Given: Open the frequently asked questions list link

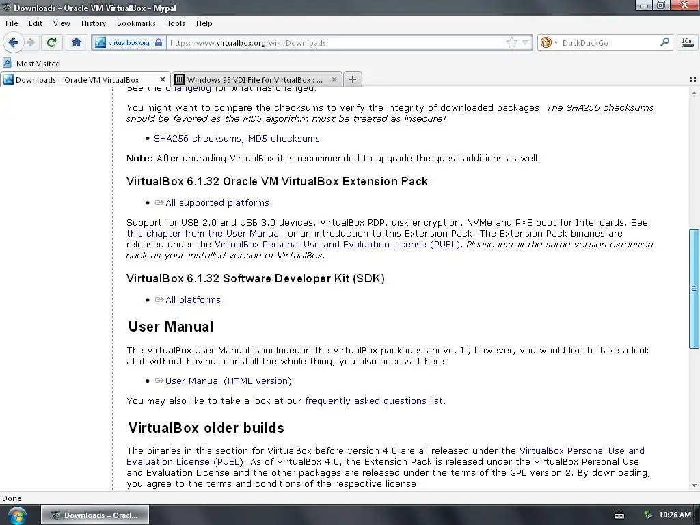Looking at the screenshot, I should pyautogui.click(x=374, y=401).
